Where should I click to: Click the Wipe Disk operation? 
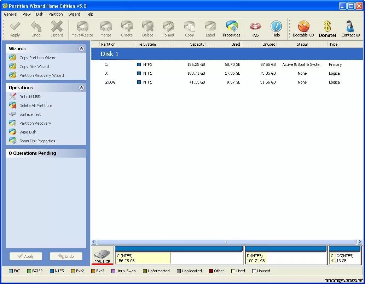[28, 132]
